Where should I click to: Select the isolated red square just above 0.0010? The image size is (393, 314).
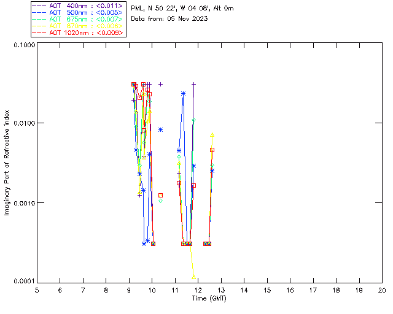coord(161,195)
